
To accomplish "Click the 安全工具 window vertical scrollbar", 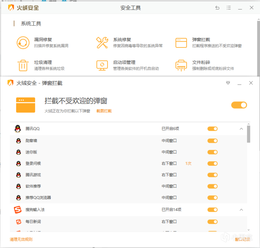I will coord(258,48).
